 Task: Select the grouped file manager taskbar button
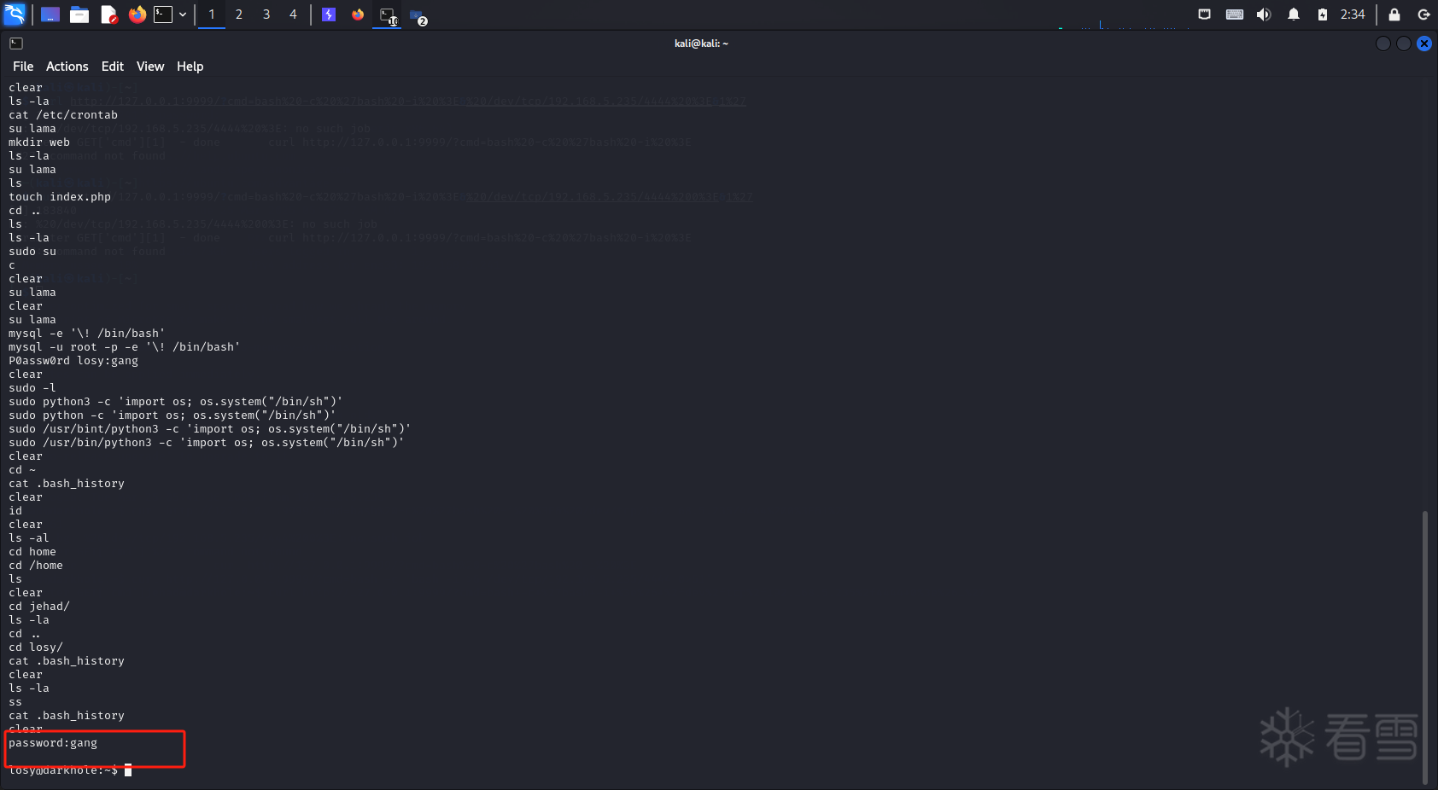418,15
